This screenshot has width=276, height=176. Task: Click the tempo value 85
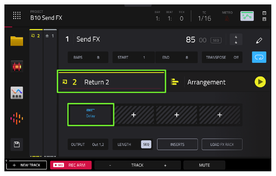point(190,40)
